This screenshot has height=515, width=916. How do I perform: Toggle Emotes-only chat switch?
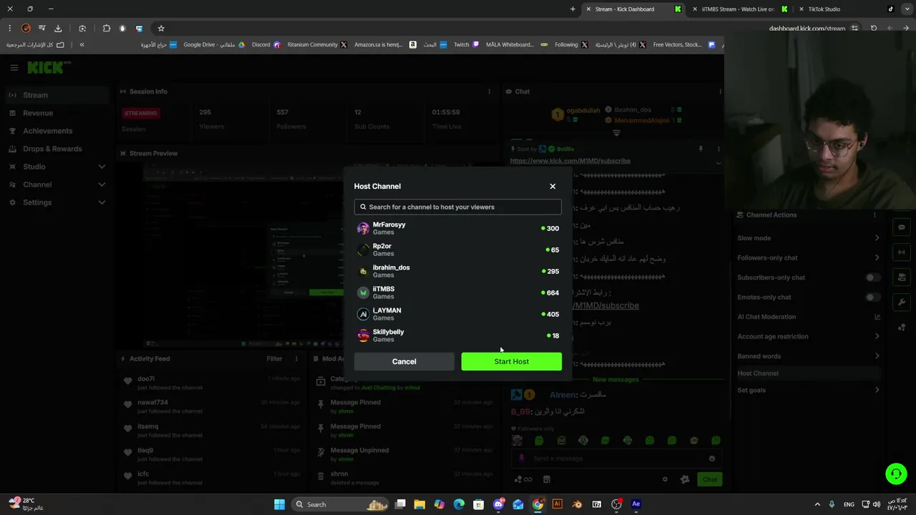point(872,297)
